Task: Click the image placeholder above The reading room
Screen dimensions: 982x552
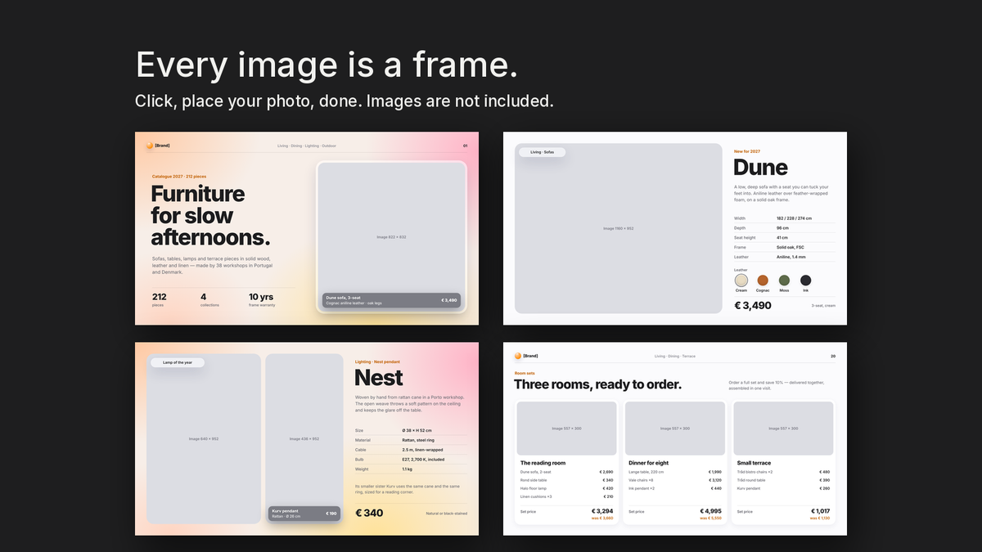Action: click(566, 428)
